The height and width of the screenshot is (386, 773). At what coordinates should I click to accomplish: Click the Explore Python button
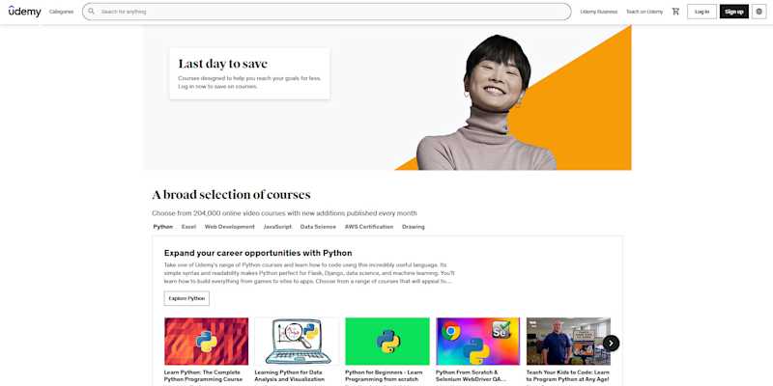(x=186, y=298)
